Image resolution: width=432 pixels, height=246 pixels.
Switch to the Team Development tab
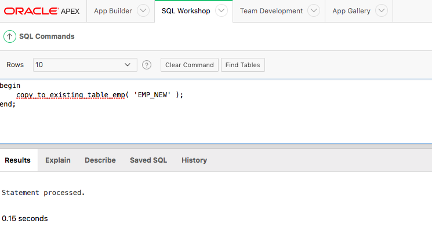(x=271, y=11)
